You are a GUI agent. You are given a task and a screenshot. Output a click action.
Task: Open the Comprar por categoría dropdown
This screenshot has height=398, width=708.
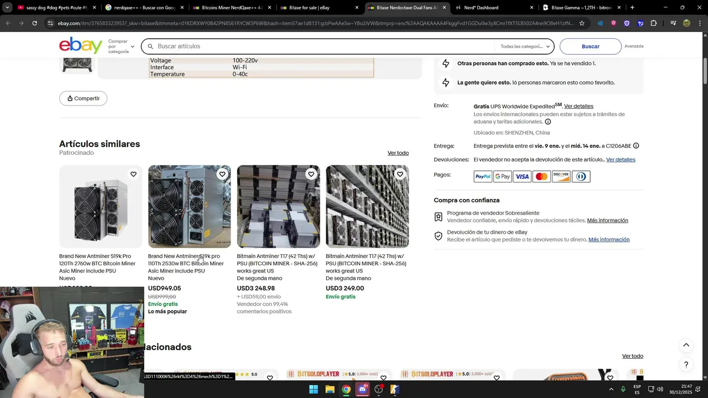pos(121,46)
